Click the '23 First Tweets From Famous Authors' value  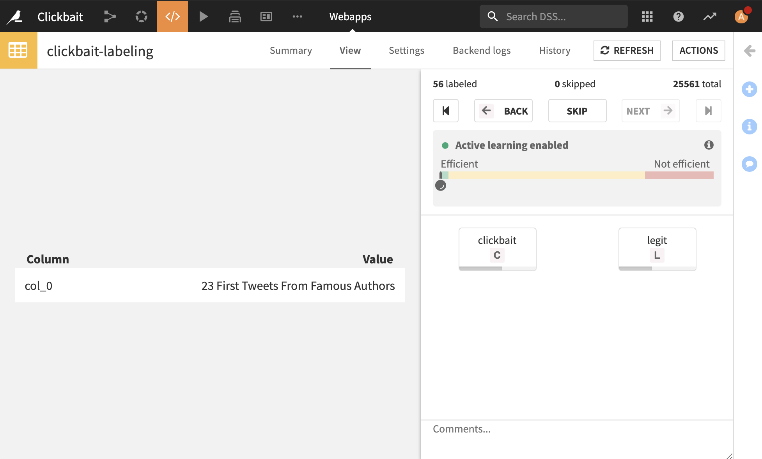(298, 286)
